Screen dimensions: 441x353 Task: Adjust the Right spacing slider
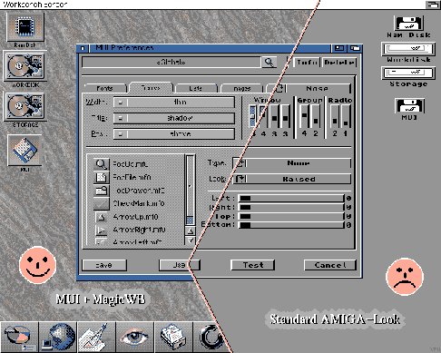coord(291,207)
